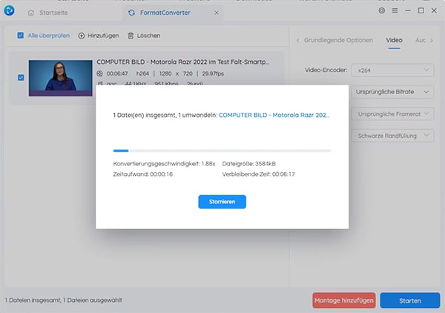Open the Startseite tab
The image size is (445, 313).
(48, 13)
